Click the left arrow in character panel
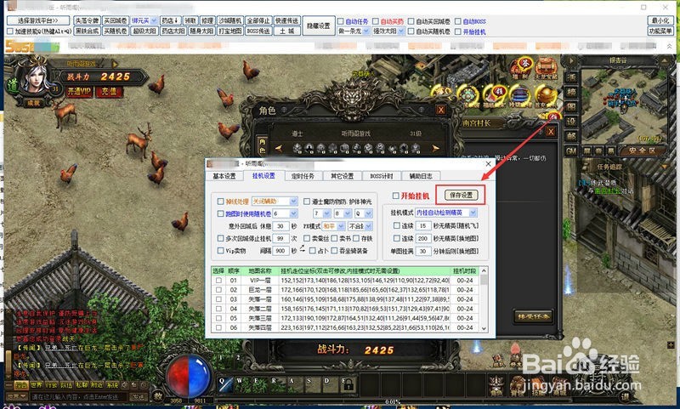Viewport: 680px width, 409px height. click(x=278, y=148)
